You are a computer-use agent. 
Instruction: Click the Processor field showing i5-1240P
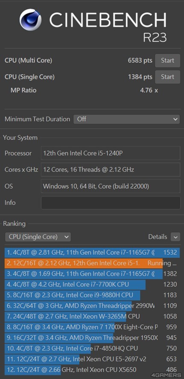pos(111,153)
